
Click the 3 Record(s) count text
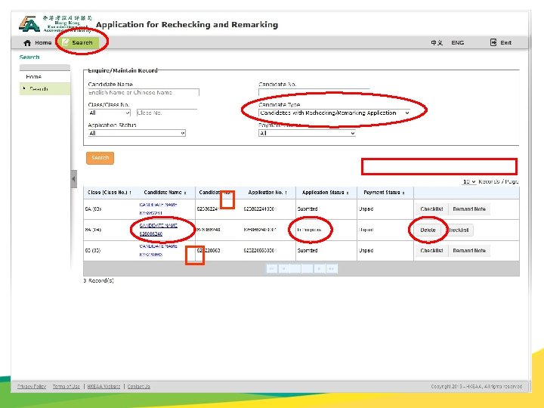point(98,280)
